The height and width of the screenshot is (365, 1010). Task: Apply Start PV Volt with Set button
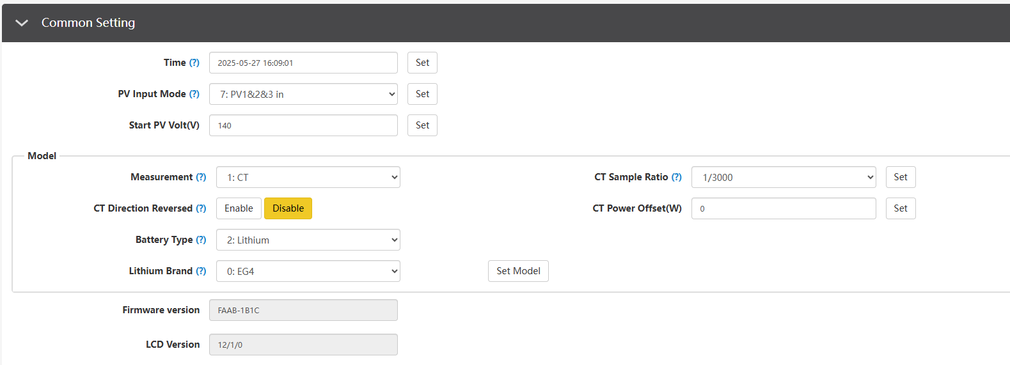[x=422, y=125]
